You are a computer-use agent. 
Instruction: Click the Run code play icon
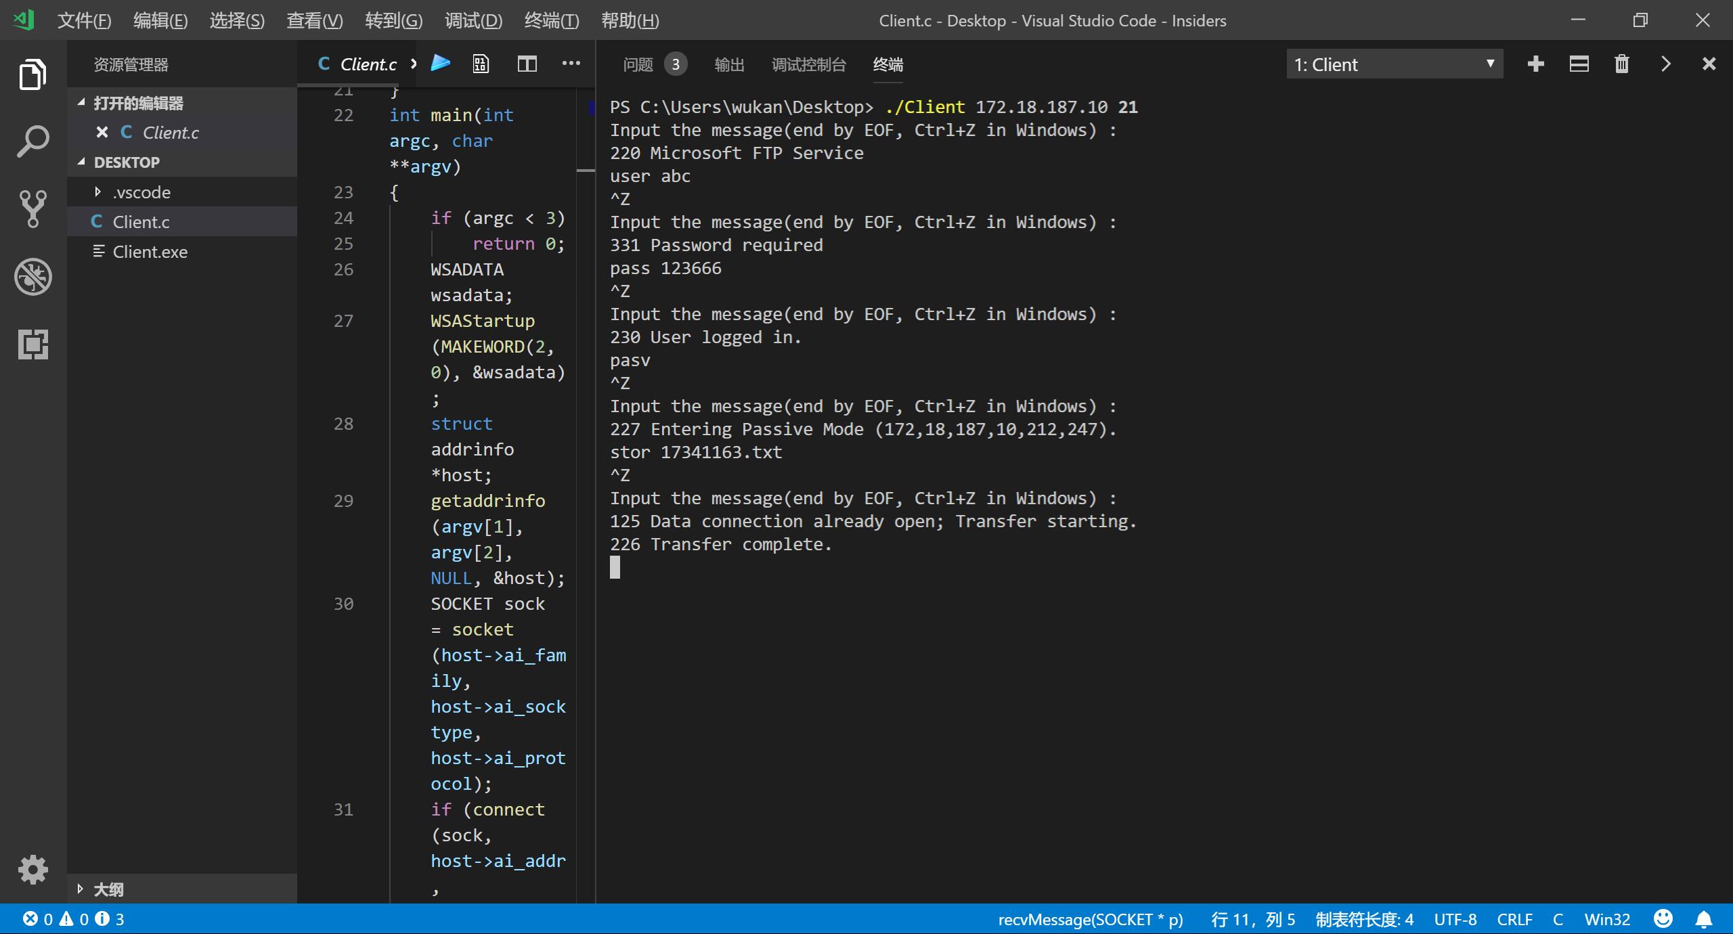(x=441, y=64)
